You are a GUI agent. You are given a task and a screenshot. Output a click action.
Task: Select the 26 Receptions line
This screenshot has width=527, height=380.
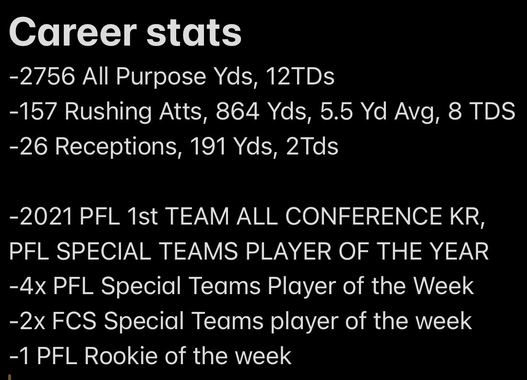coord(173,146)
